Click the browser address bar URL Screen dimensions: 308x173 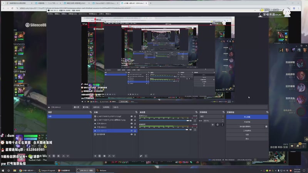point(75,8)
